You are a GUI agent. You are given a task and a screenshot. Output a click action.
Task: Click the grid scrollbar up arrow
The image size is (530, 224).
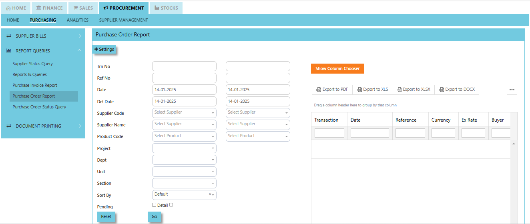pos(514,143)
